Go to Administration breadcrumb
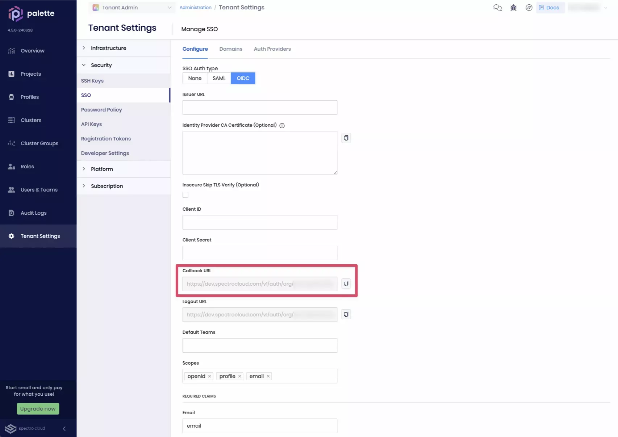This screenshot has width=618, height=437. pyautogui.click(x=196, y=8)
